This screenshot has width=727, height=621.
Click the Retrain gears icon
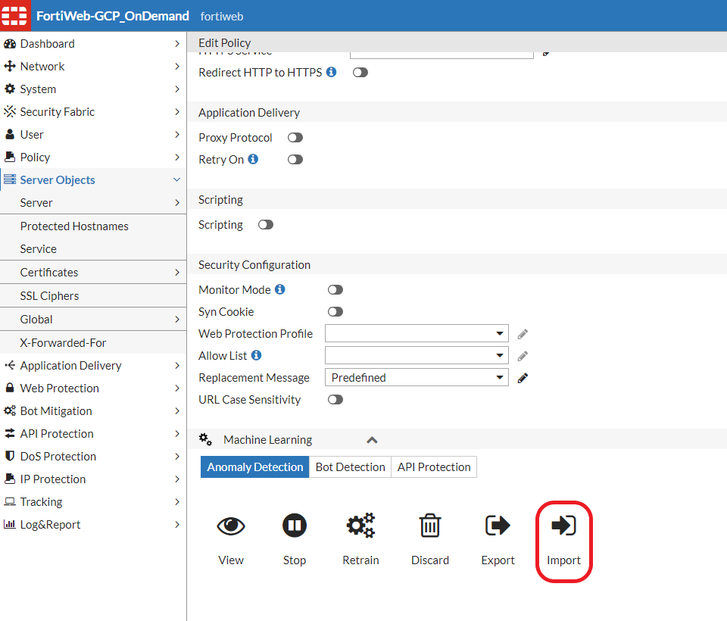pos(360,526)
